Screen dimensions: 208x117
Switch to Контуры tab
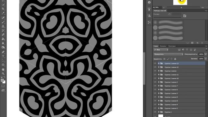(x=172, y=46)
